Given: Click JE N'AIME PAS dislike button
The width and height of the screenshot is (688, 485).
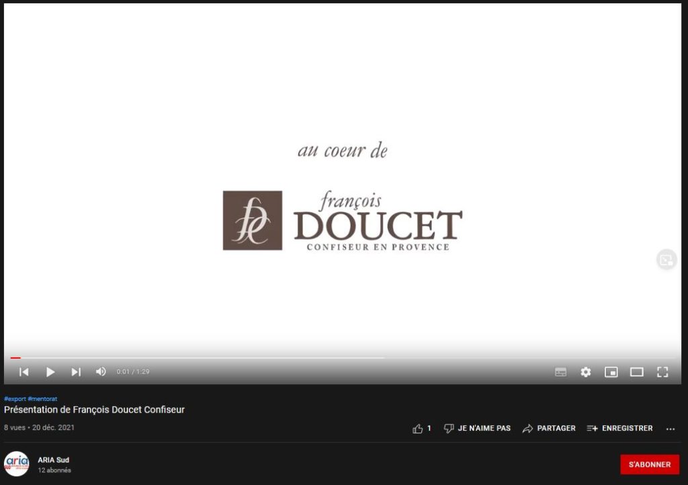Looking at the screenshot, I should 478,429.
